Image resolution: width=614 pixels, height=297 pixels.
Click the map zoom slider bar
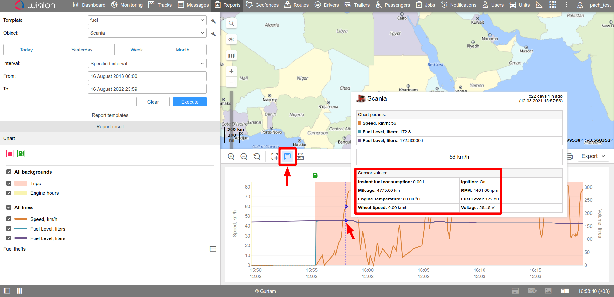tap(232, 118)
